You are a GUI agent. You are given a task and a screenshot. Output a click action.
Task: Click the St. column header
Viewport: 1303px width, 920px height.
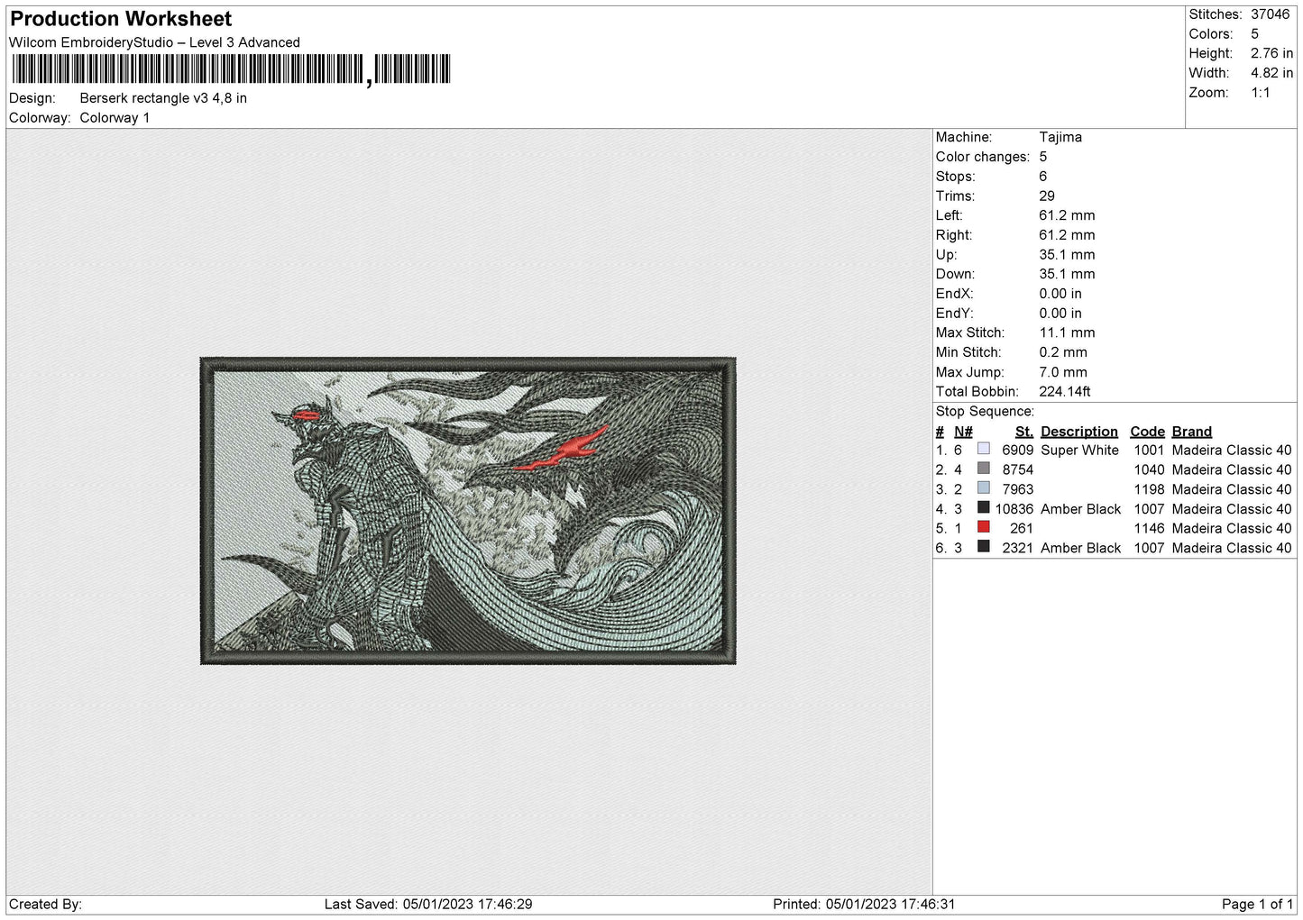pos(1023,432)
